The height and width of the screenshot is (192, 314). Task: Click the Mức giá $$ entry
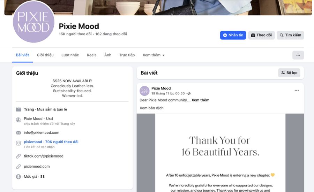pyautogui.click(x=34, y=177)
